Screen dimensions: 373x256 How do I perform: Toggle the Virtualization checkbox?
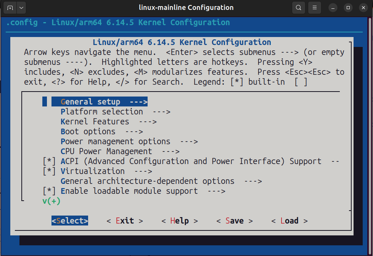(x=49, y=171)
